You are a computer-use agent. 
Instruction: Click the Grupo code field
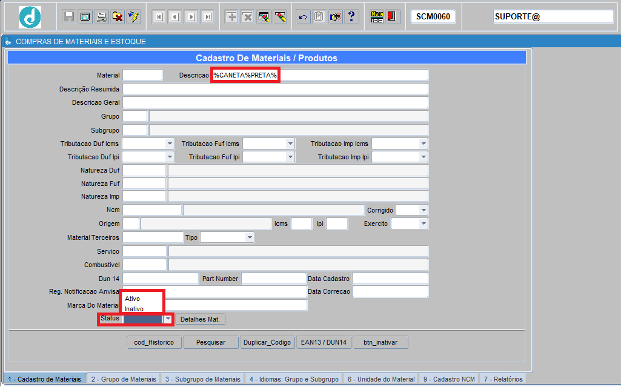[135, 116]
